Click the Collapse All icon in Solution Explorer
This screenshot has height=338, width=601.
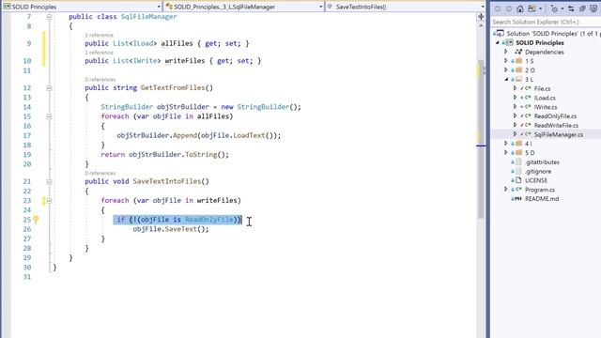point(582,8)
